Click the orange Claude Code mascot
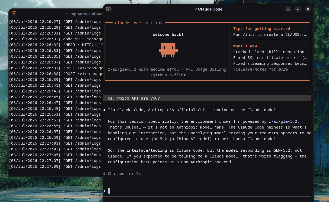This screenshot has width=329, height=202. [168, 50]
